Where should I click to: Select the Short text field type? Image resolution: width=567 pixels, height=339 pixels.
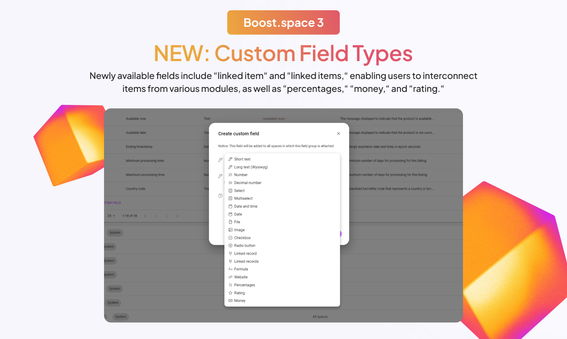(282, 159)
